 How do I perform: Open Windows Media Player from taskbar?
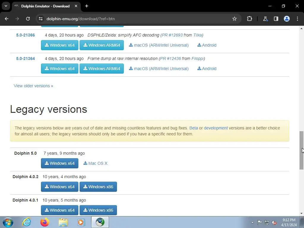tap(81, 222)
